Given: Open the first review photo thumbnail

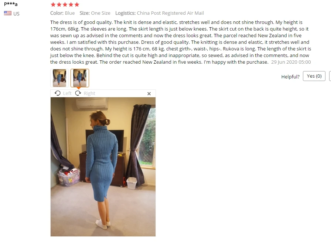Looking at the screenshot, I should 59,78.
